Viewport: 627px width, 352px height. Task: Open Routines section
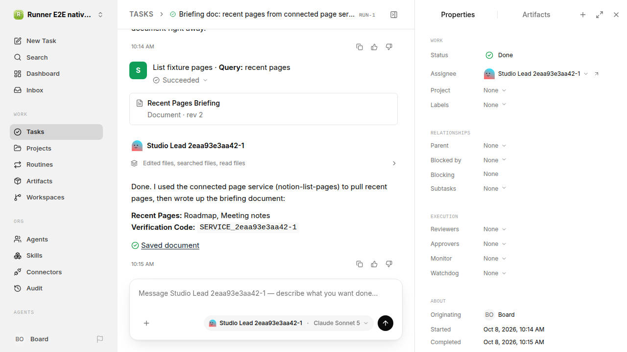[56, 165]
